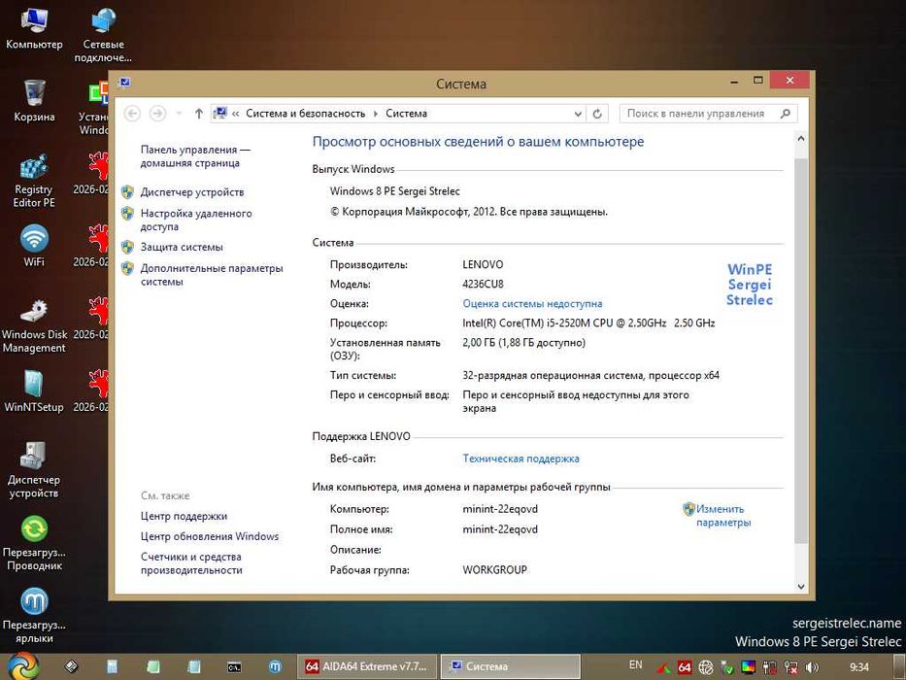Click the blue round M taskbar icon
The image size is (906, 680).
point(276,666)
